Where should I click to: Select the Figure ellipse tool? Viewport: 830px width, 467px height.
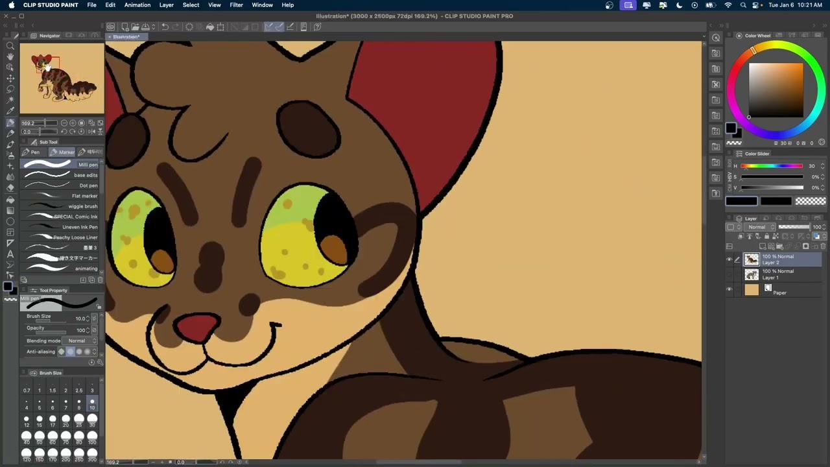click(x=10, y=221)
